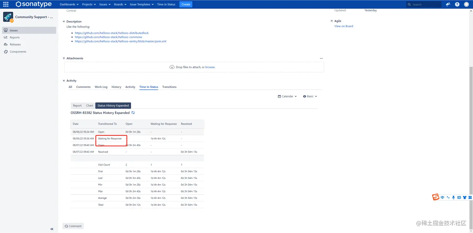Collapse the Description section
The width and height of the screenshot is (473, 233).
coord(64,22)
